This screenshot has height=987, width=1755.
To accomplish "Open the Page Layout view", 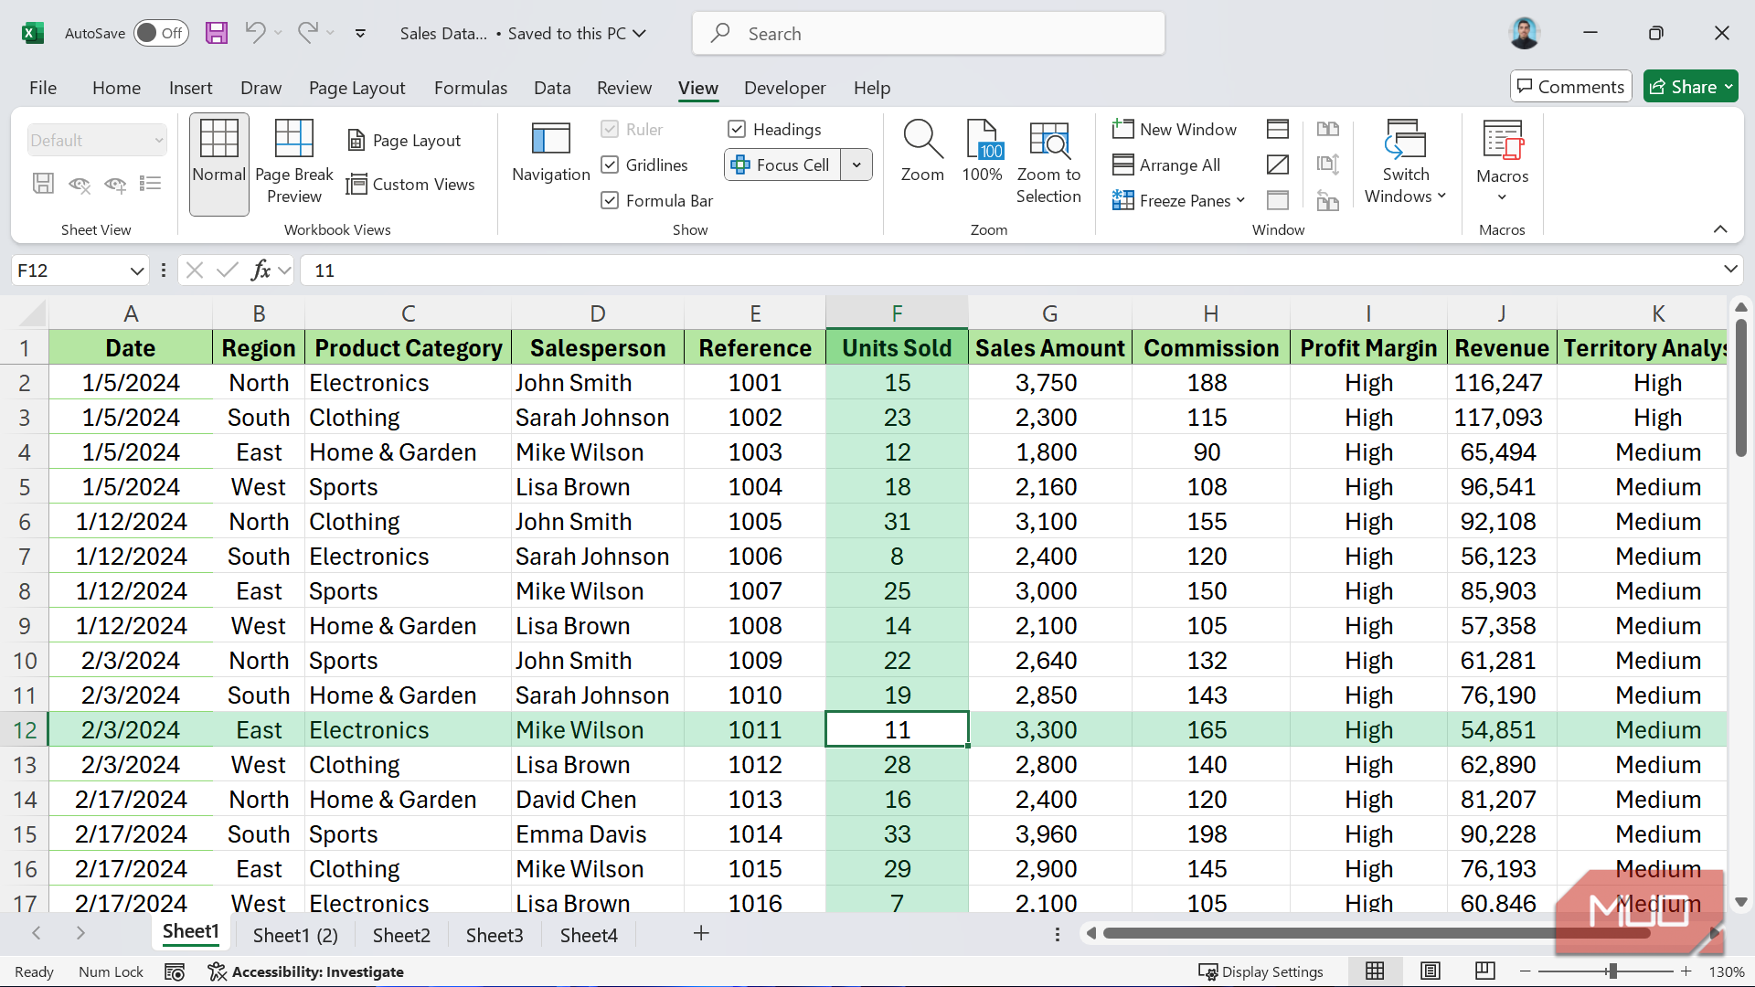I will point(404,141).
